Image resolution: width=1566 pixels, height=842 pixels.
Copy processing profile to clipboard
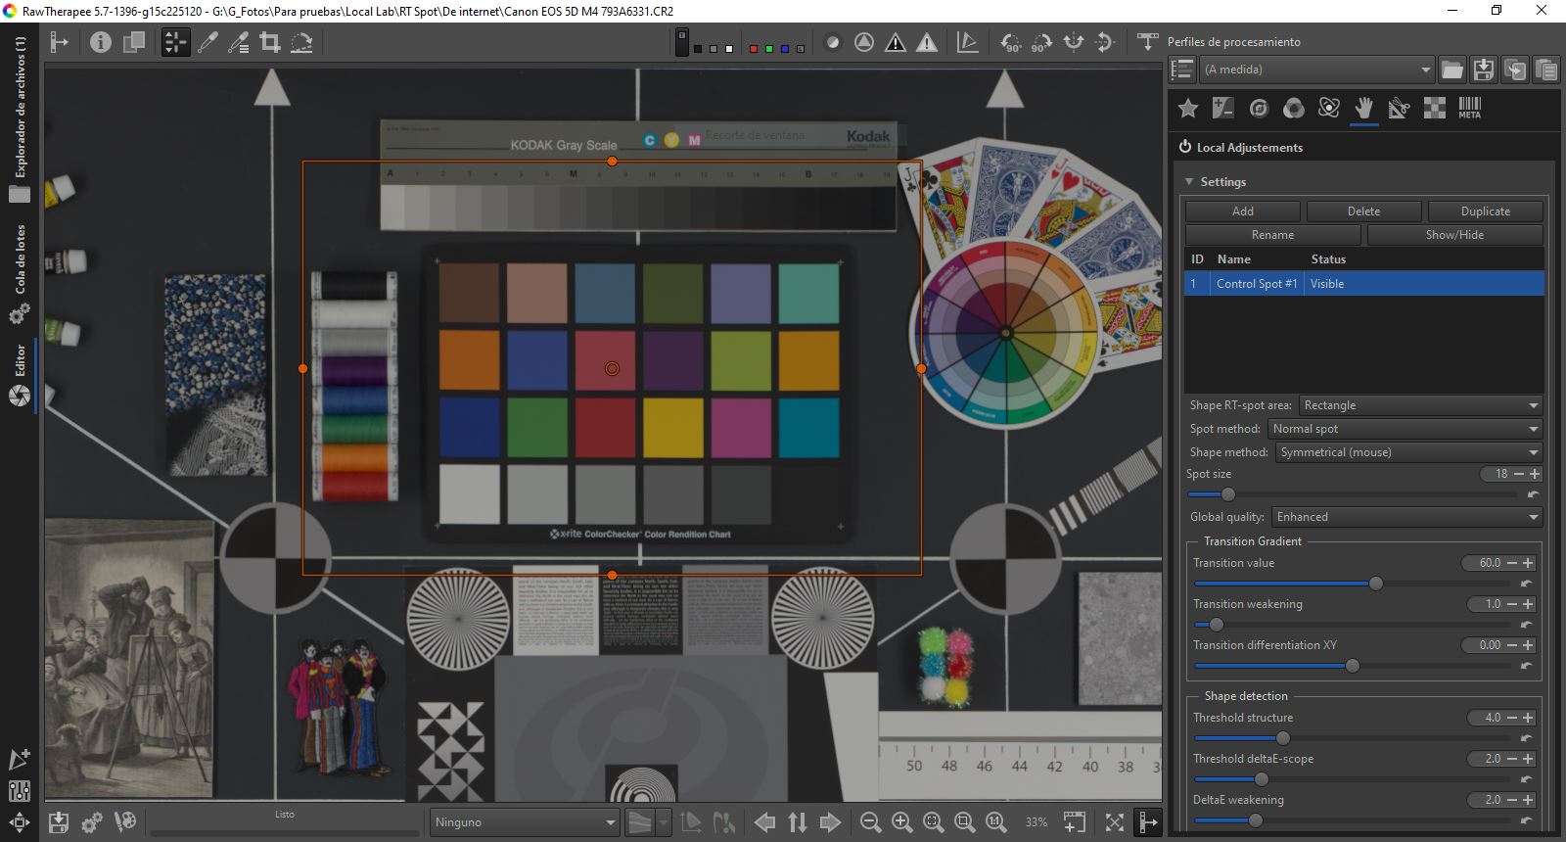(1515, 70)
